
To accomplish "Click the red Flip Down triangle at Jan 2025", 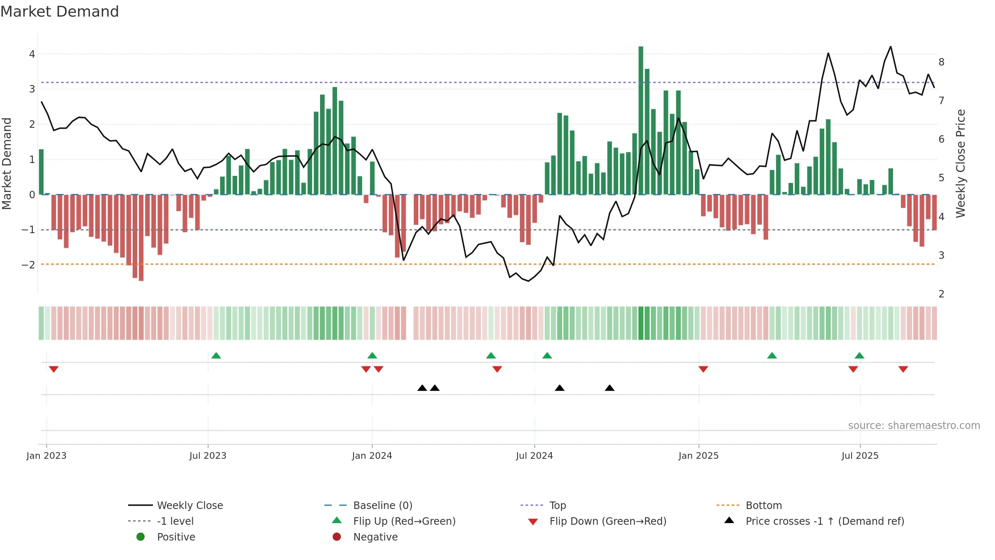I will click(x=703, y=369).
